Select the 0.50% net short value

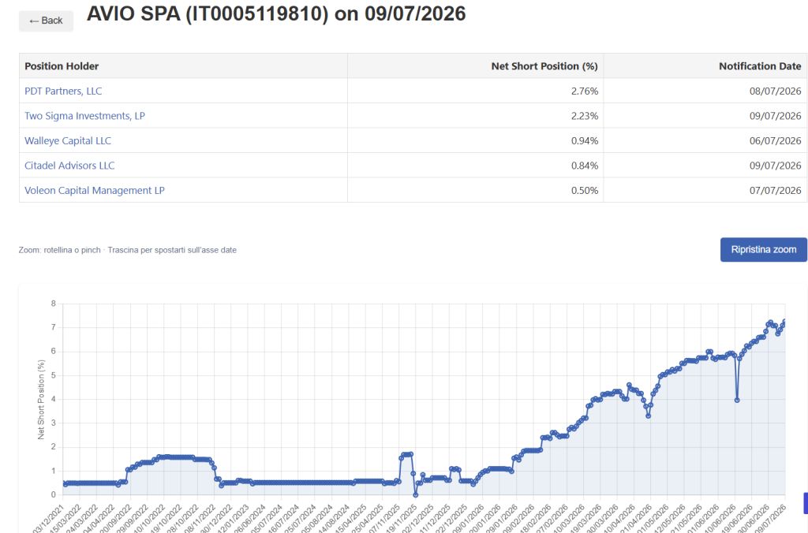click(x=585, y=190)
